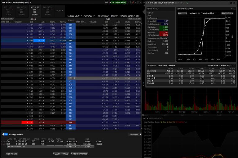Remove Leg 1 with red X
Viewport: 238px width, 158px height.
[2, 142]
